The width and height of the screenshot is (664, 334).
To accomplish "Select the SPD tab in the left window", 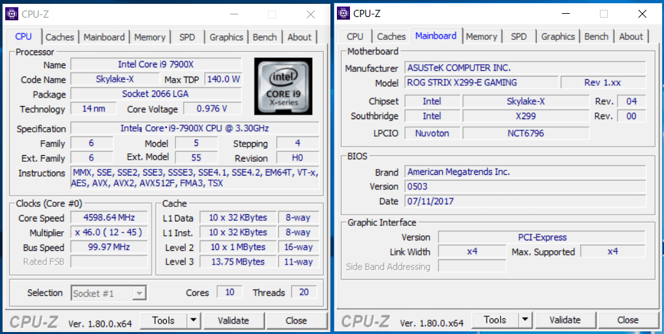I will coord(186,37).
